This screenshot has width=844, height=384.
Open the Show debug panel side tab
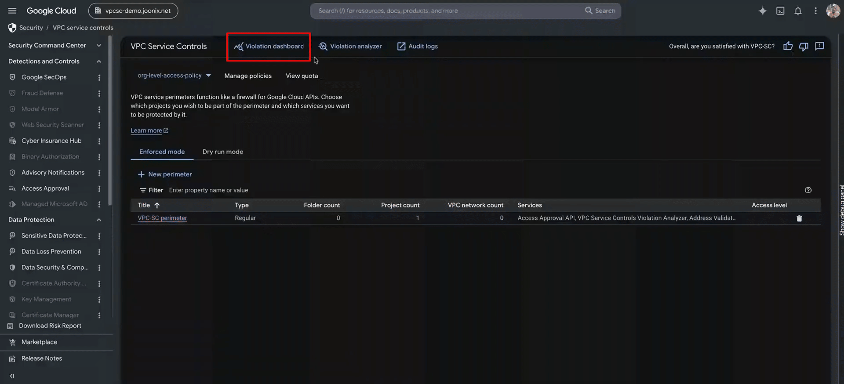(841, 210)
